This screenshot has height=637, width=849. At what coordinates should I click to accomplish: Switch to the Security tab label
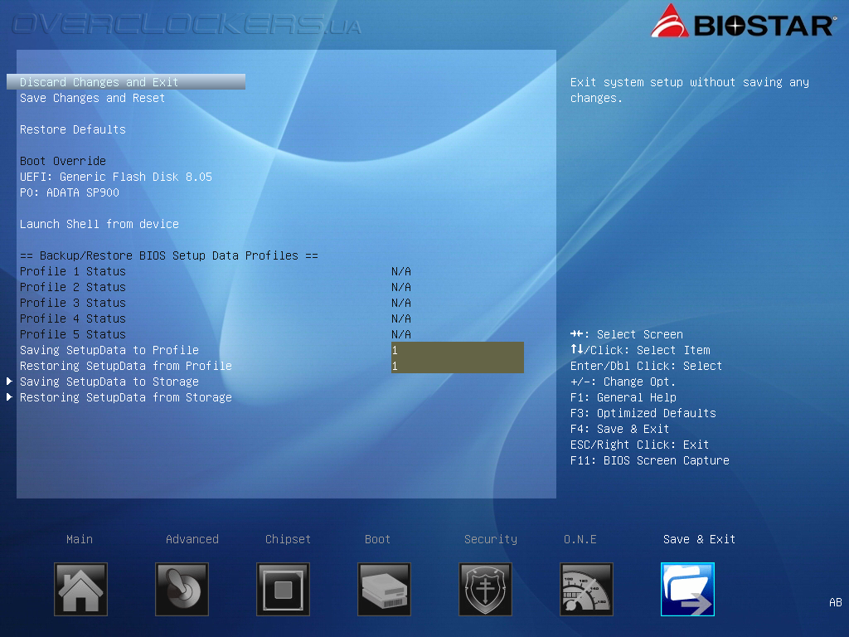point(491,539)
